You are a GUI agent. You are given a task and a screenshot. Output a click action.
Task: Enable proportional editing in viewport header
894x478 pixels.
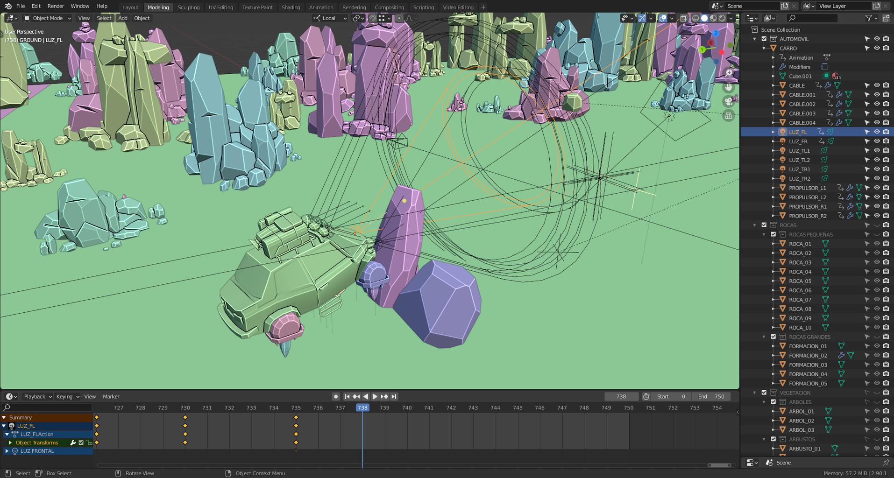point(399,18)
